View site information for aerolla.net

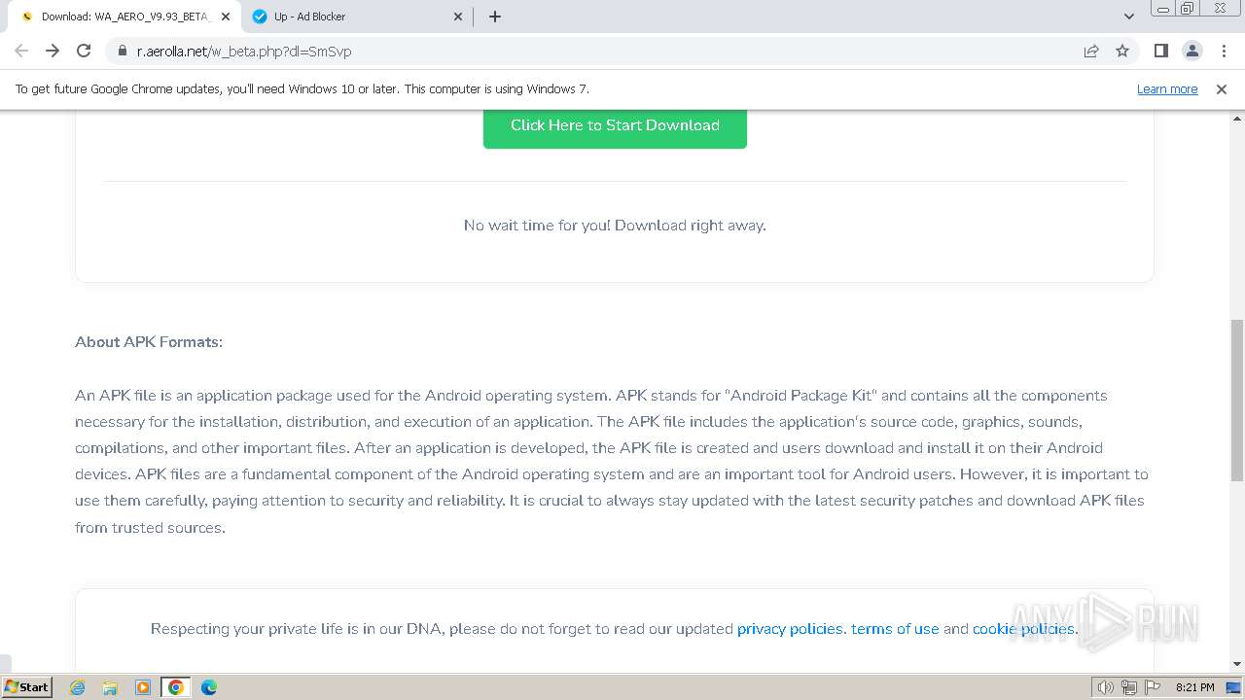coord(122,51)
